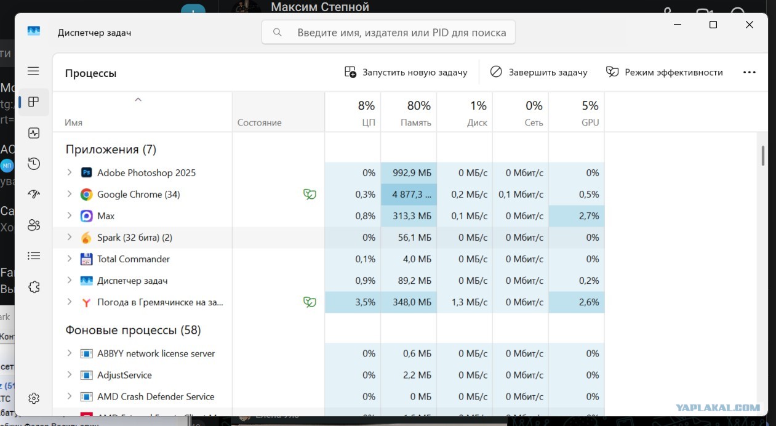This screenshot has height=426, width=776.
Task: Click Фоновые процессы (58) group header
Action: [134, 330]
